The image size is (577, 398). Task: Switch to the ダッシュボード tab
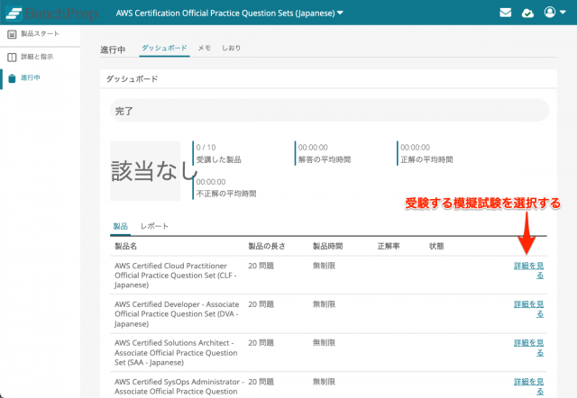[x=164, y=48]
